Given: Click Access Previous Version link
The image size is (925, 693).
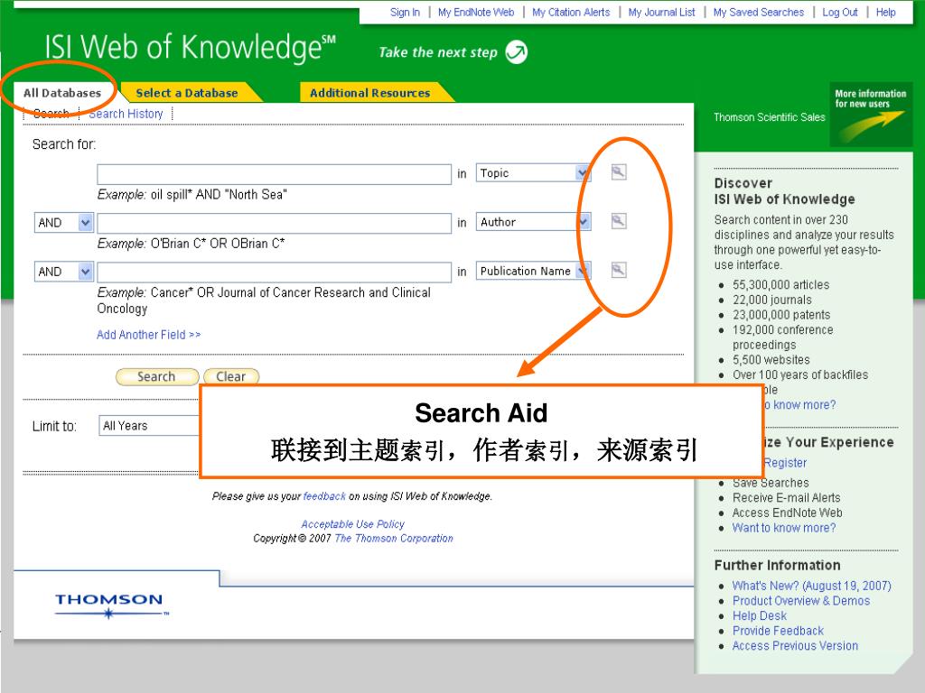Looking at the screenshot, I should (x=795, y=646).
